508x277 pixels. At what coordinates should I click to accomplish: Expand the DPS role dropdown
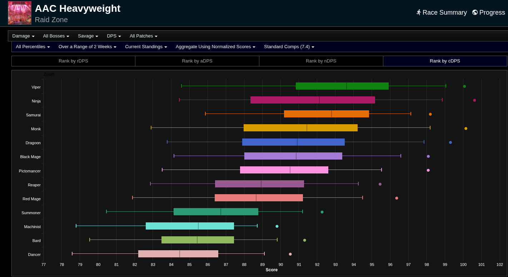(x=114, y=36)
